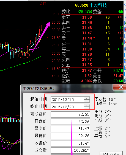Click the 自然日 14天 statistic
The image size is (126, 155).
point(106,104)
